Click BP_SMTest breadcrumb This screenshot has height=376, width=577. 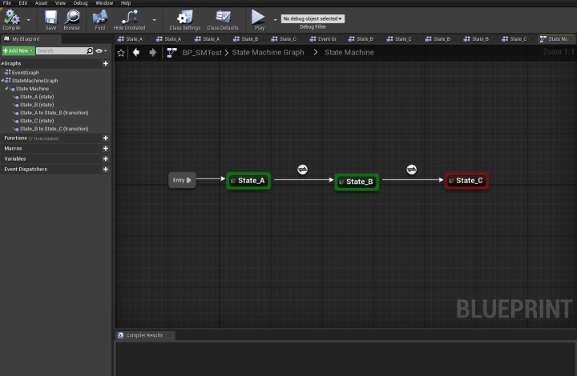[202, 53]
